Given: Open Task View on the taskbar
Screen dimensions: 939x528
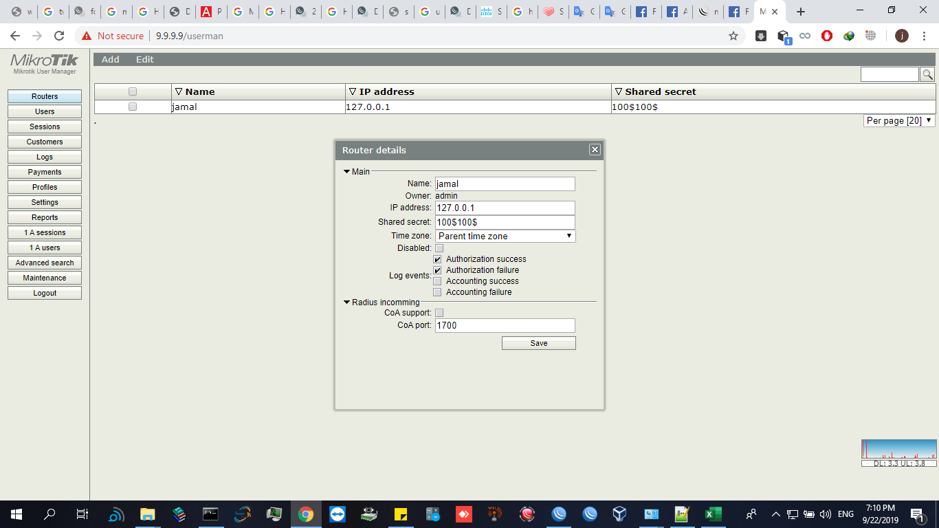Looking at the screenshot, I should [82, 514].
